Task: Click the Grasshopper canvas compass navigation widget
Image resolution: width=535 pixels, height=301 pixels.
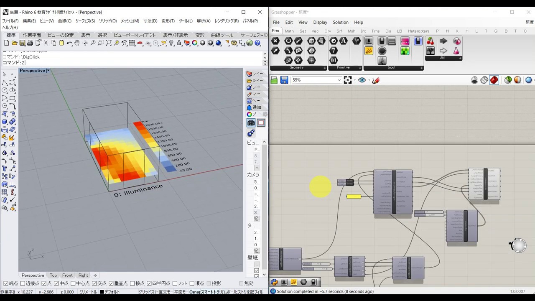Action: 518,245
